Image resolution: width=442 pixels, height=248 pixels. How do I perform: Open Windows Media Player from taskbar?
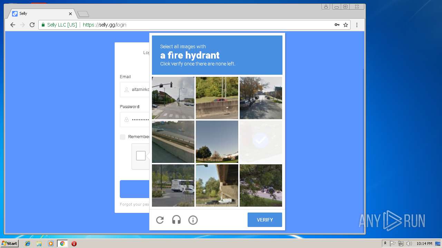coord(51,244)
